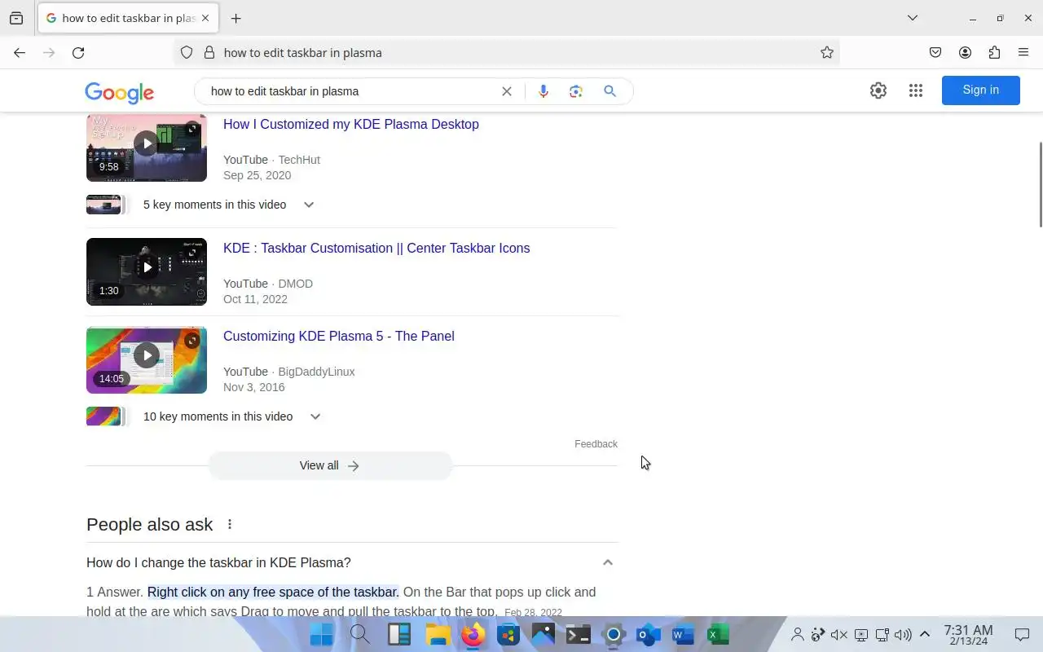Launch the file manager folder icon

(x=438, y=634)
